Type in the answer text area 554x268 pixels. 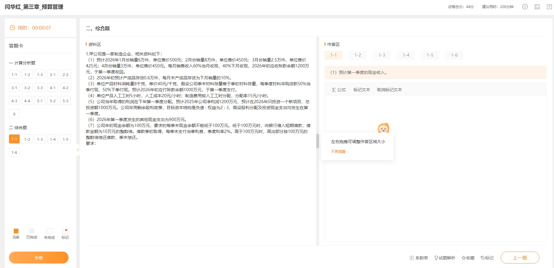click(435, 194)
